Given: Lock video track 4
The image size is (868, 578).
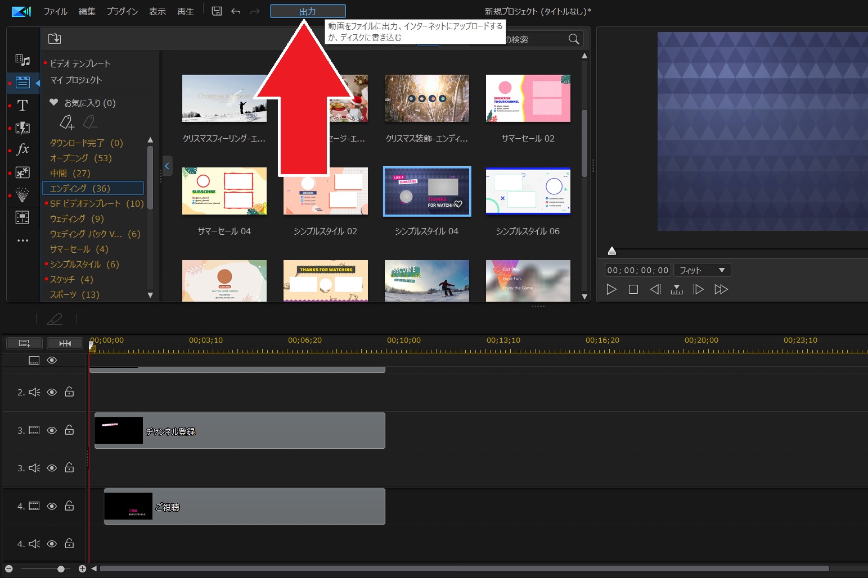Looking at the screenshot, I should click(69, 506).
